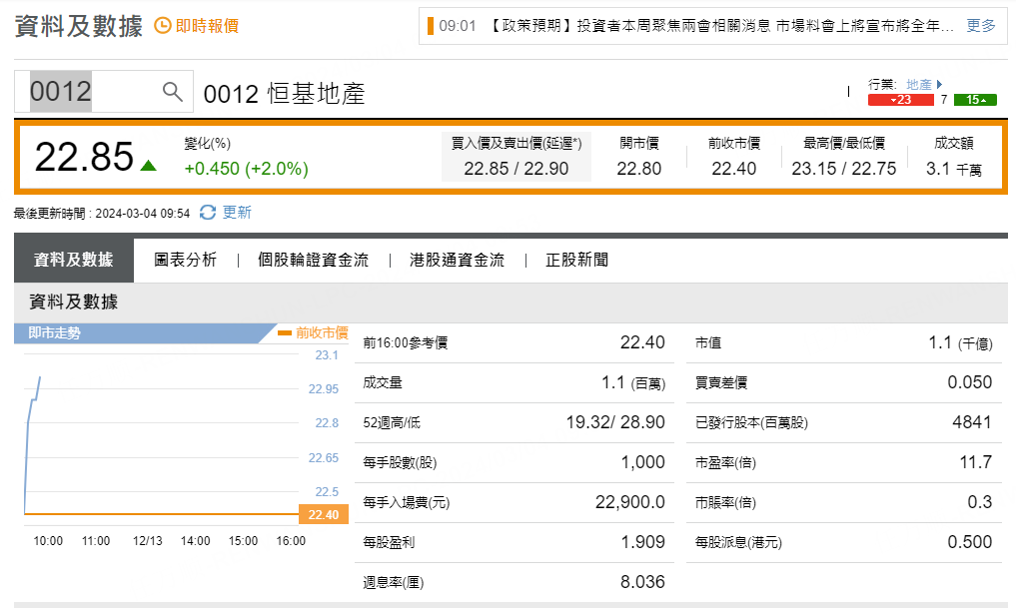Open the 政策預期 news headline
The image size is (1016, 608).
(x=720, y=26)
